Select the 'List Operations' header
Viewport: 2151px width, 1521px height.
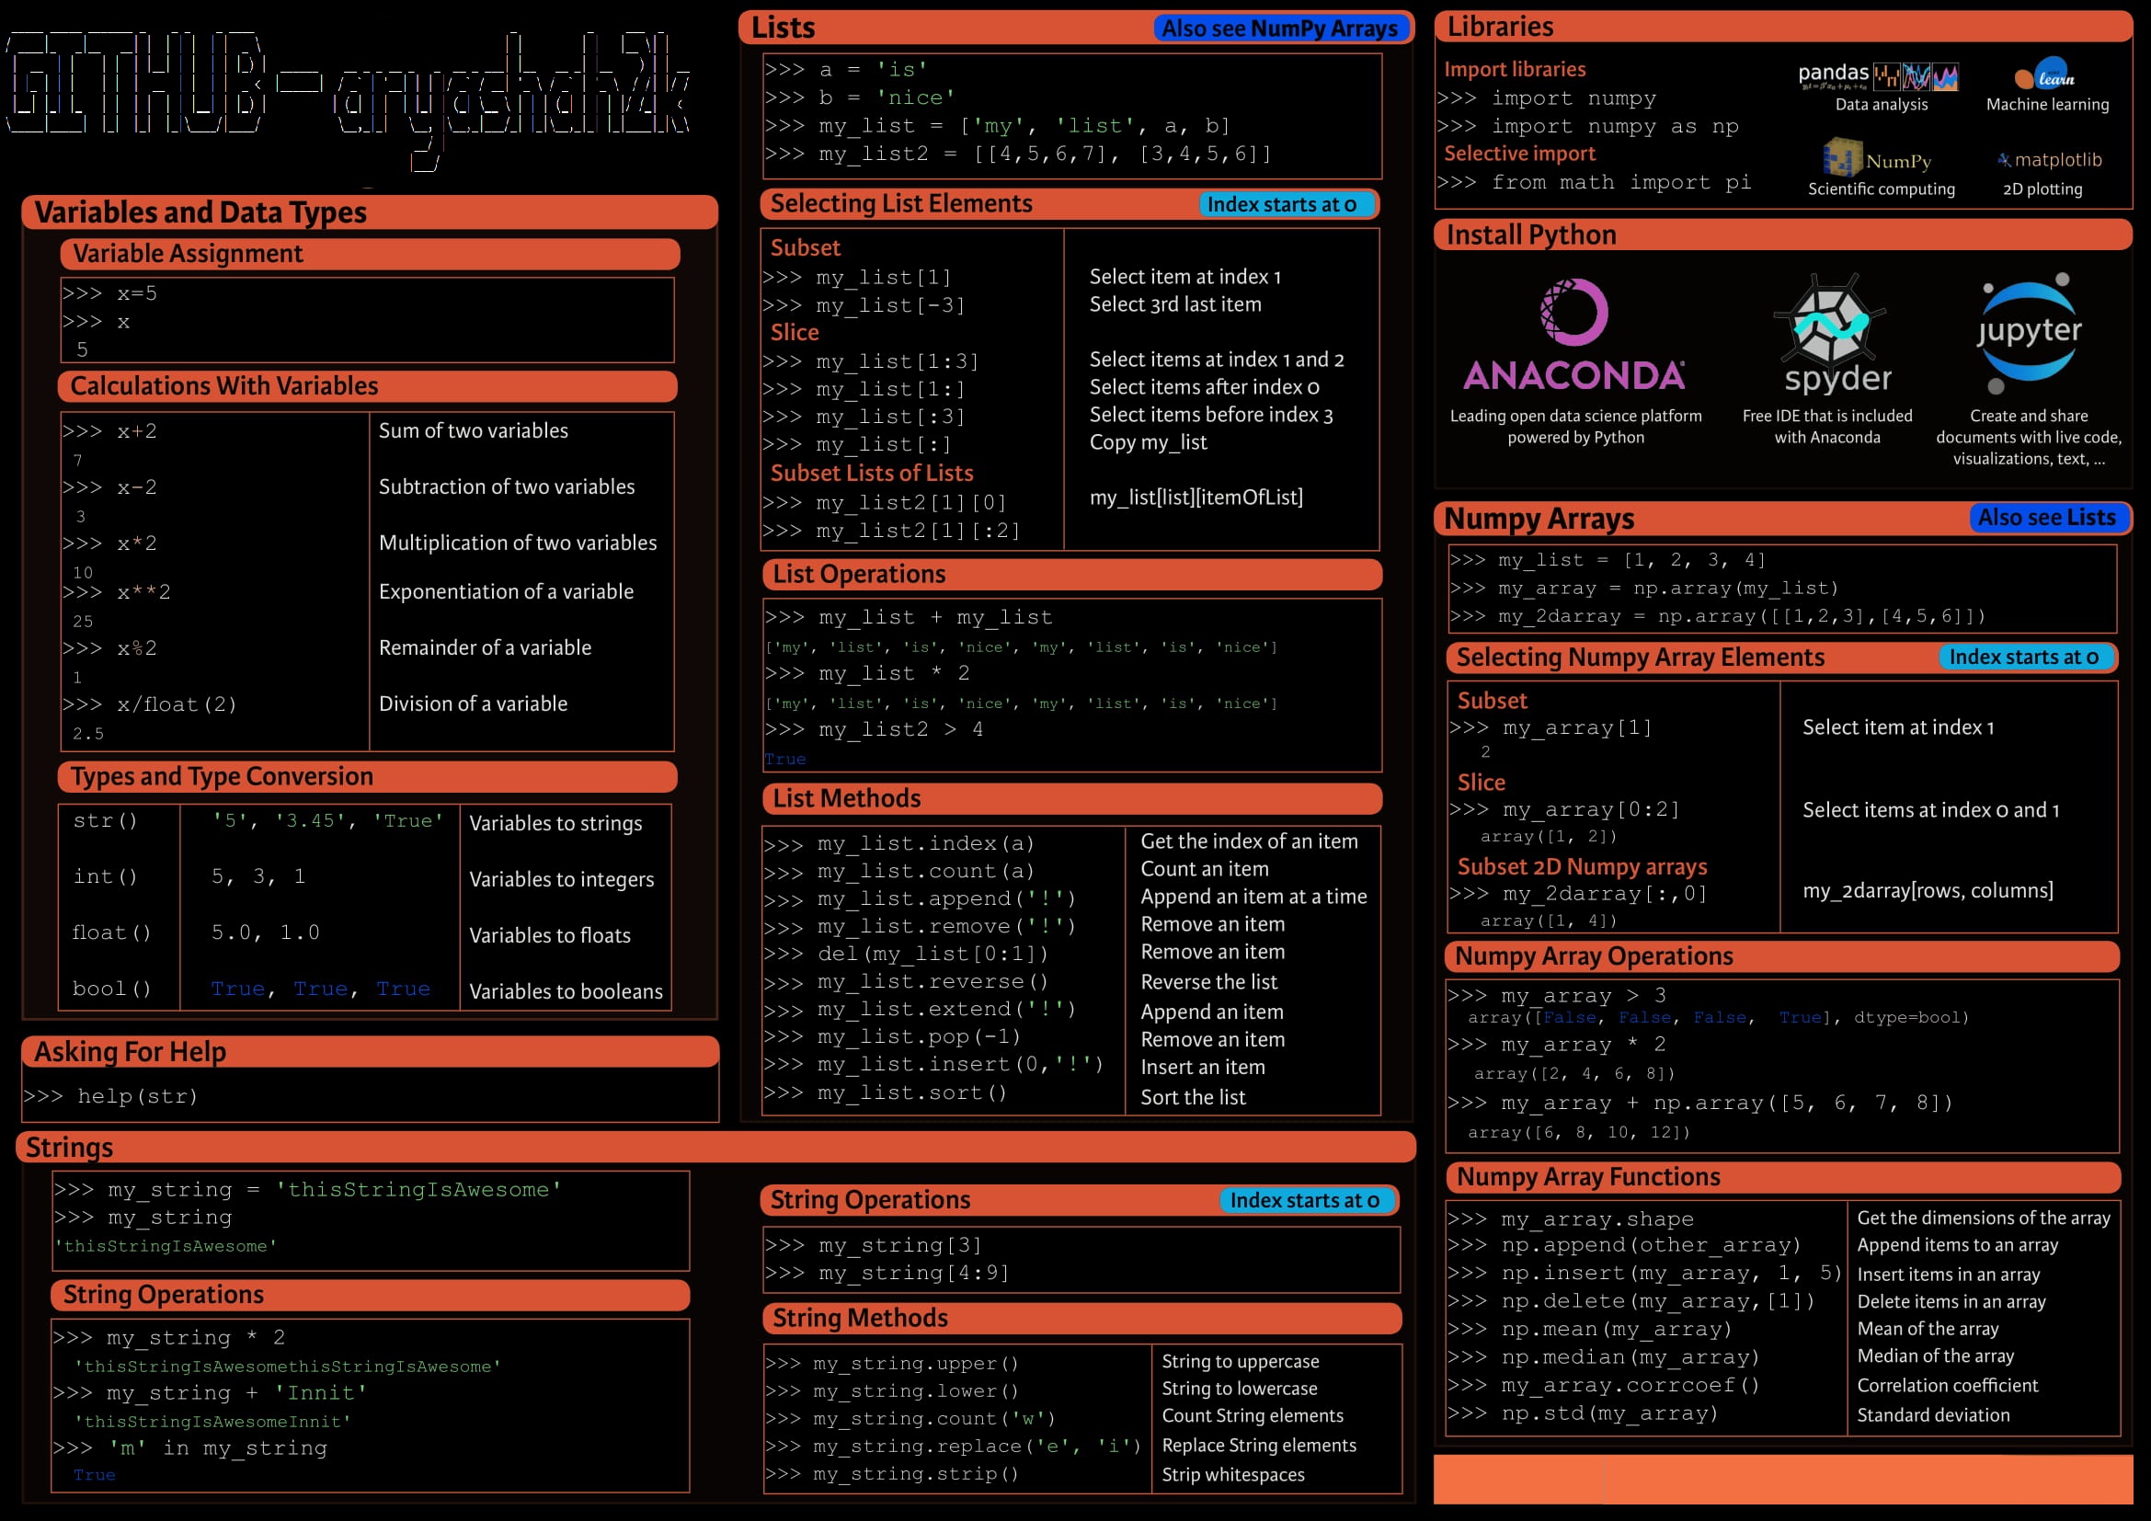coord(1071,574)
